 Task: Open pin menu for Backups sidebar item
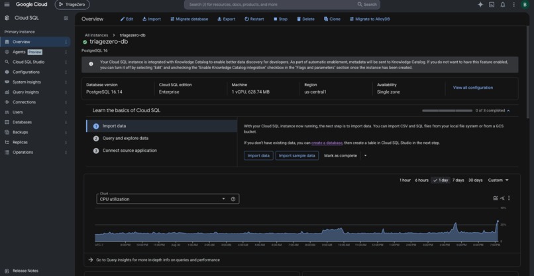point(66,133)
